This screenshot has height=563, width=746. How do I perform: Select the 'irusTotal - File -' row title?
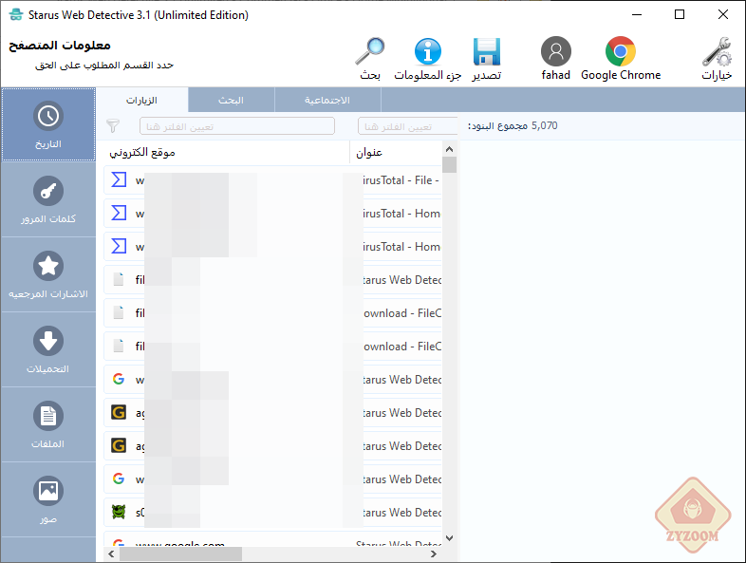point(401,180)
